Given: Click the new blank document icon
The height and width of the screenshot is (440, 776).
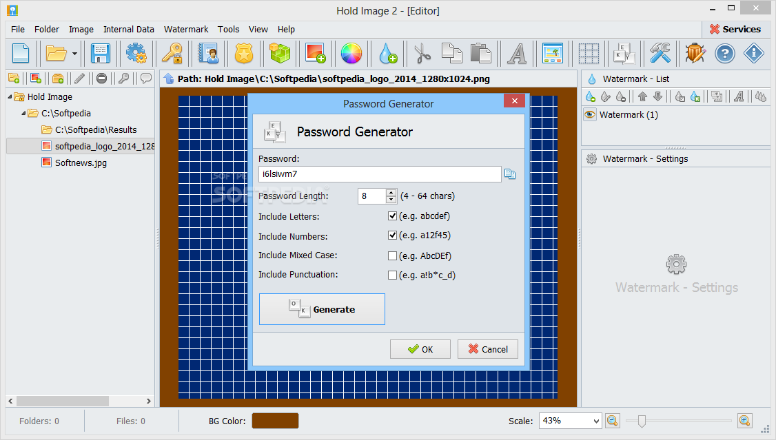Looking at the screenshot, I should (21, 53).
